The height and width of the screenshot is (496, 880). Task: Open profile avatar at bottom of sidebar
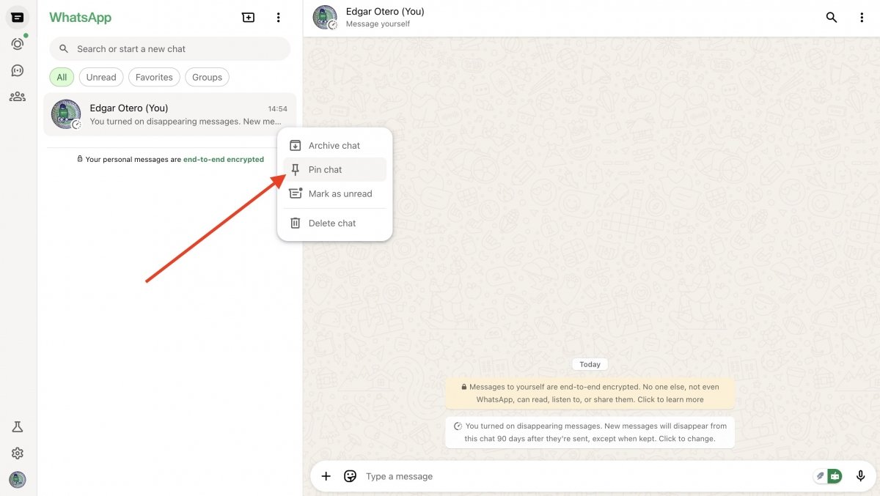[18, 480]
